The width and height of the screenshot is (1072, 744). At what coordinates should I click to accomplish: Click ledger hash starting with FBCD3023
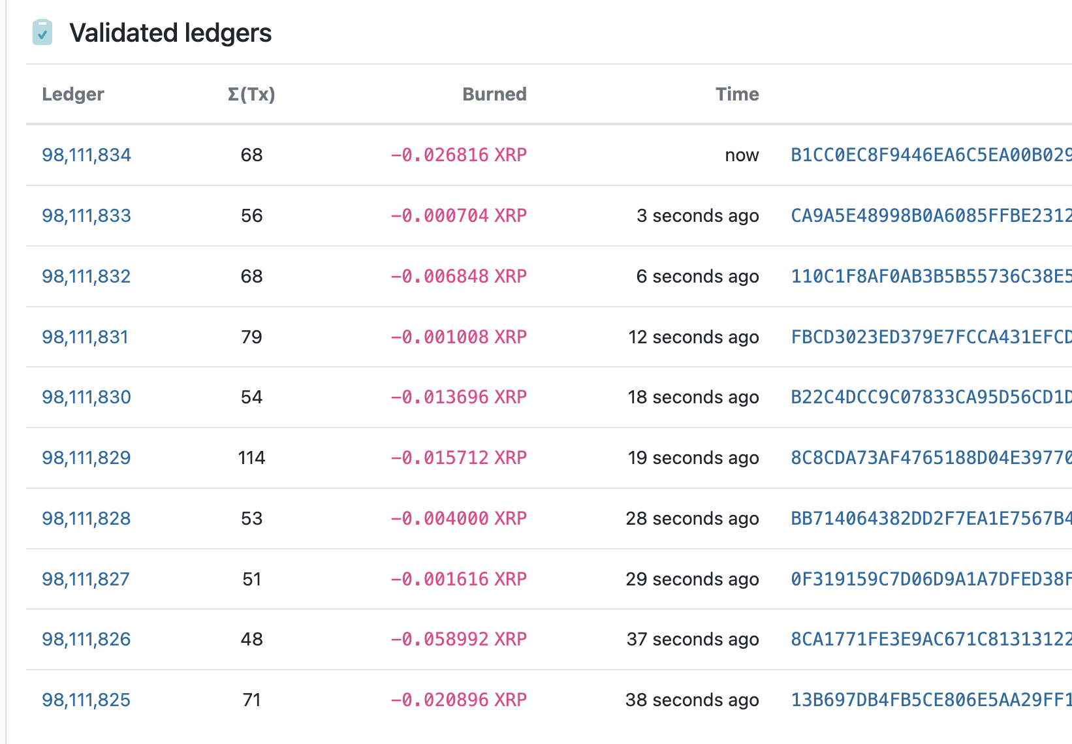click(931, 337)
